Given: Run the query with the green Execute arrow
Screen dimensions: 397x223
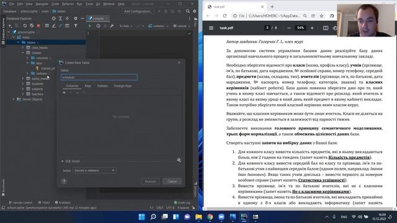Looking at the screenshot, I should click(x=90, y=26).
